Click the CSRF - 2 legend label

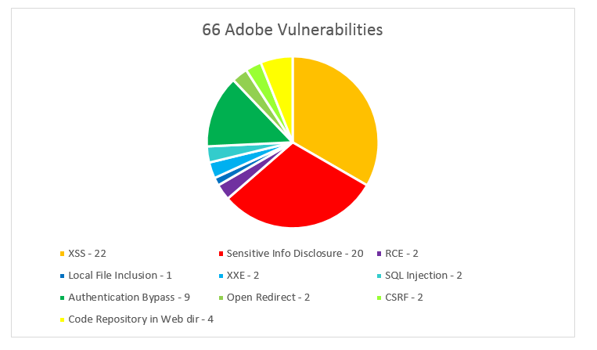(404, 298)
